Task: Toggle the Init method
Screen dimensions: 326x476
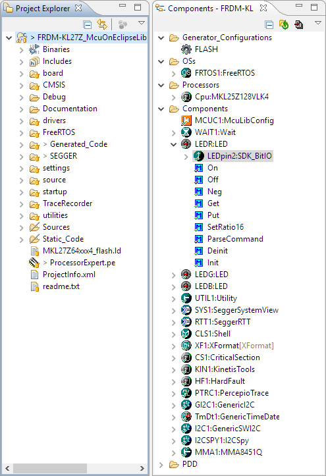Action: point(199,263)
